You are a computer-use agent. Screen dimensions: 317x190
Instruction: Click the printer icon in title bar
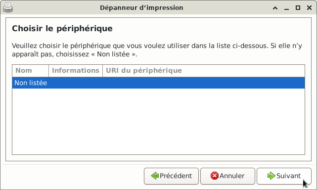(x=8, y=8)
